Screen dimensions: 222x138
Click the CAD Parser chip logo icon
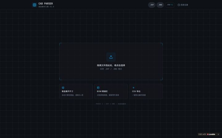(x=35, y=5)
